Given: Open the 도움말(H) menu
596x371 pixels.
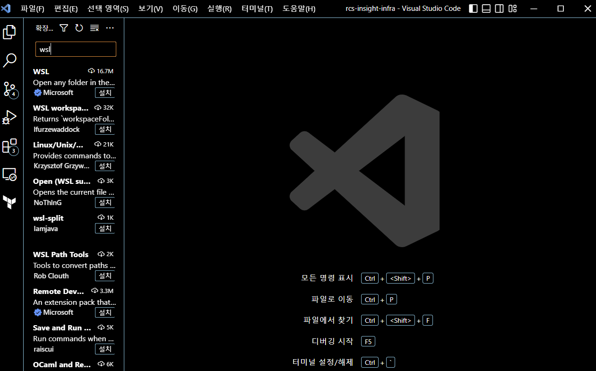Looking at the screenshot, I should coord(299,9).
